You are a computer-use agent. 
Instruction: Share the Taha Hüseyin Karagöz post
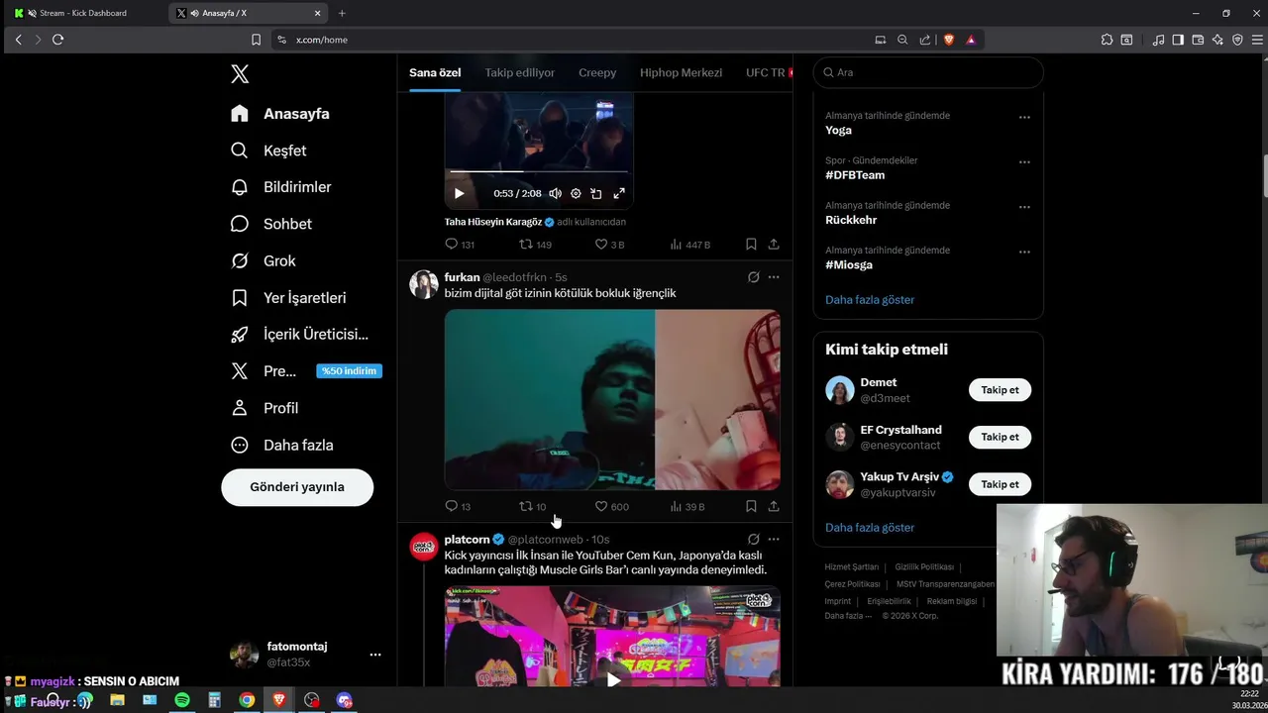(774, 244)
